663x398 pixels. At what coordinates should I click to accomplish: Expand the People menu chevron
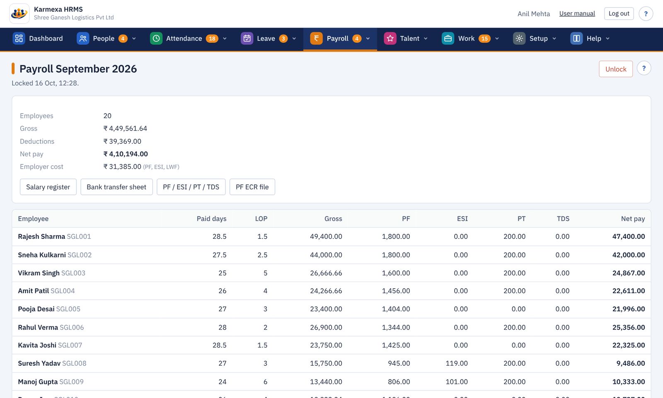[134, 39]
